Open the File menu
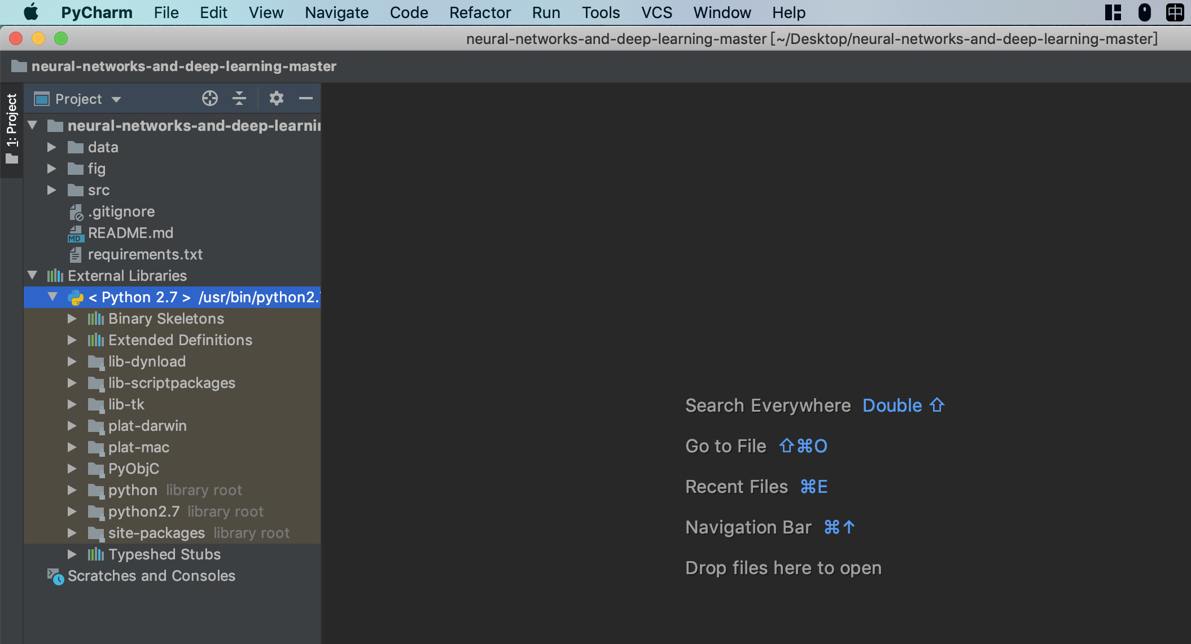 coord(166,12)
